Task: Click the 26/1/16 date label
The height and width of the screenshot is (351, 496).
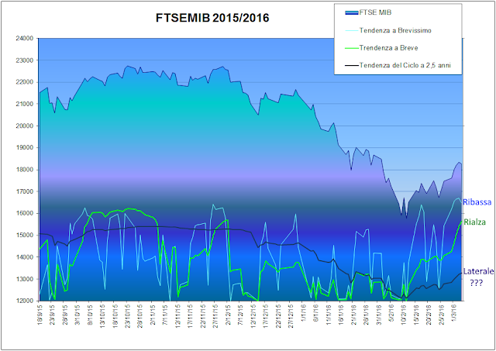Action: tap(365, 316)
